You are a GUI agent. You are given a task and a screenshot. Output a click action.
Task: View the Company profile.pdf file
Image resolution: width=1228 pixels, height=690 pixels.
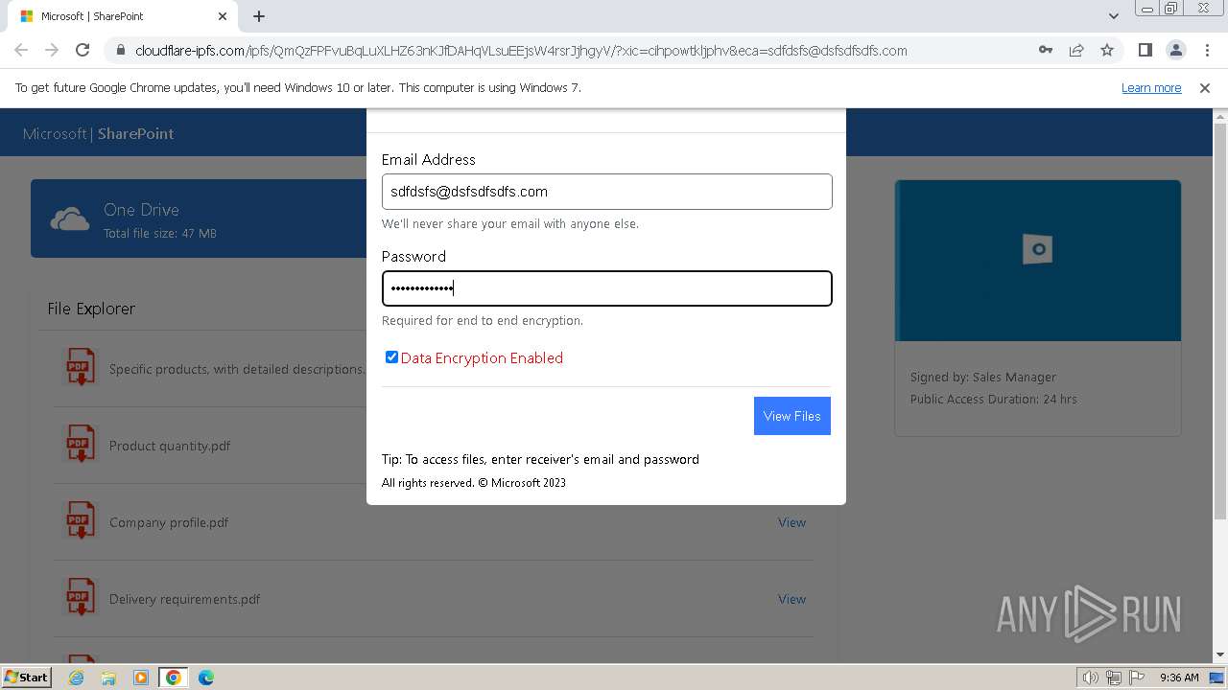pyautogui.click(x=791, y=522)
